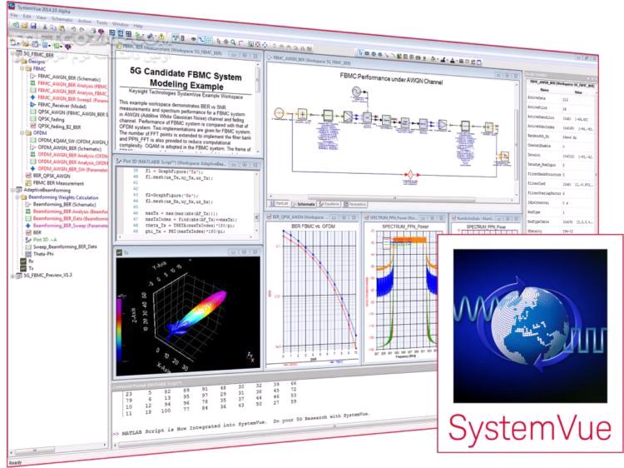The width and height of the screenshot is (624, 468).
Task: Click the four-arrows Pan icon in toolbar
Action: (x=265, y=45)
